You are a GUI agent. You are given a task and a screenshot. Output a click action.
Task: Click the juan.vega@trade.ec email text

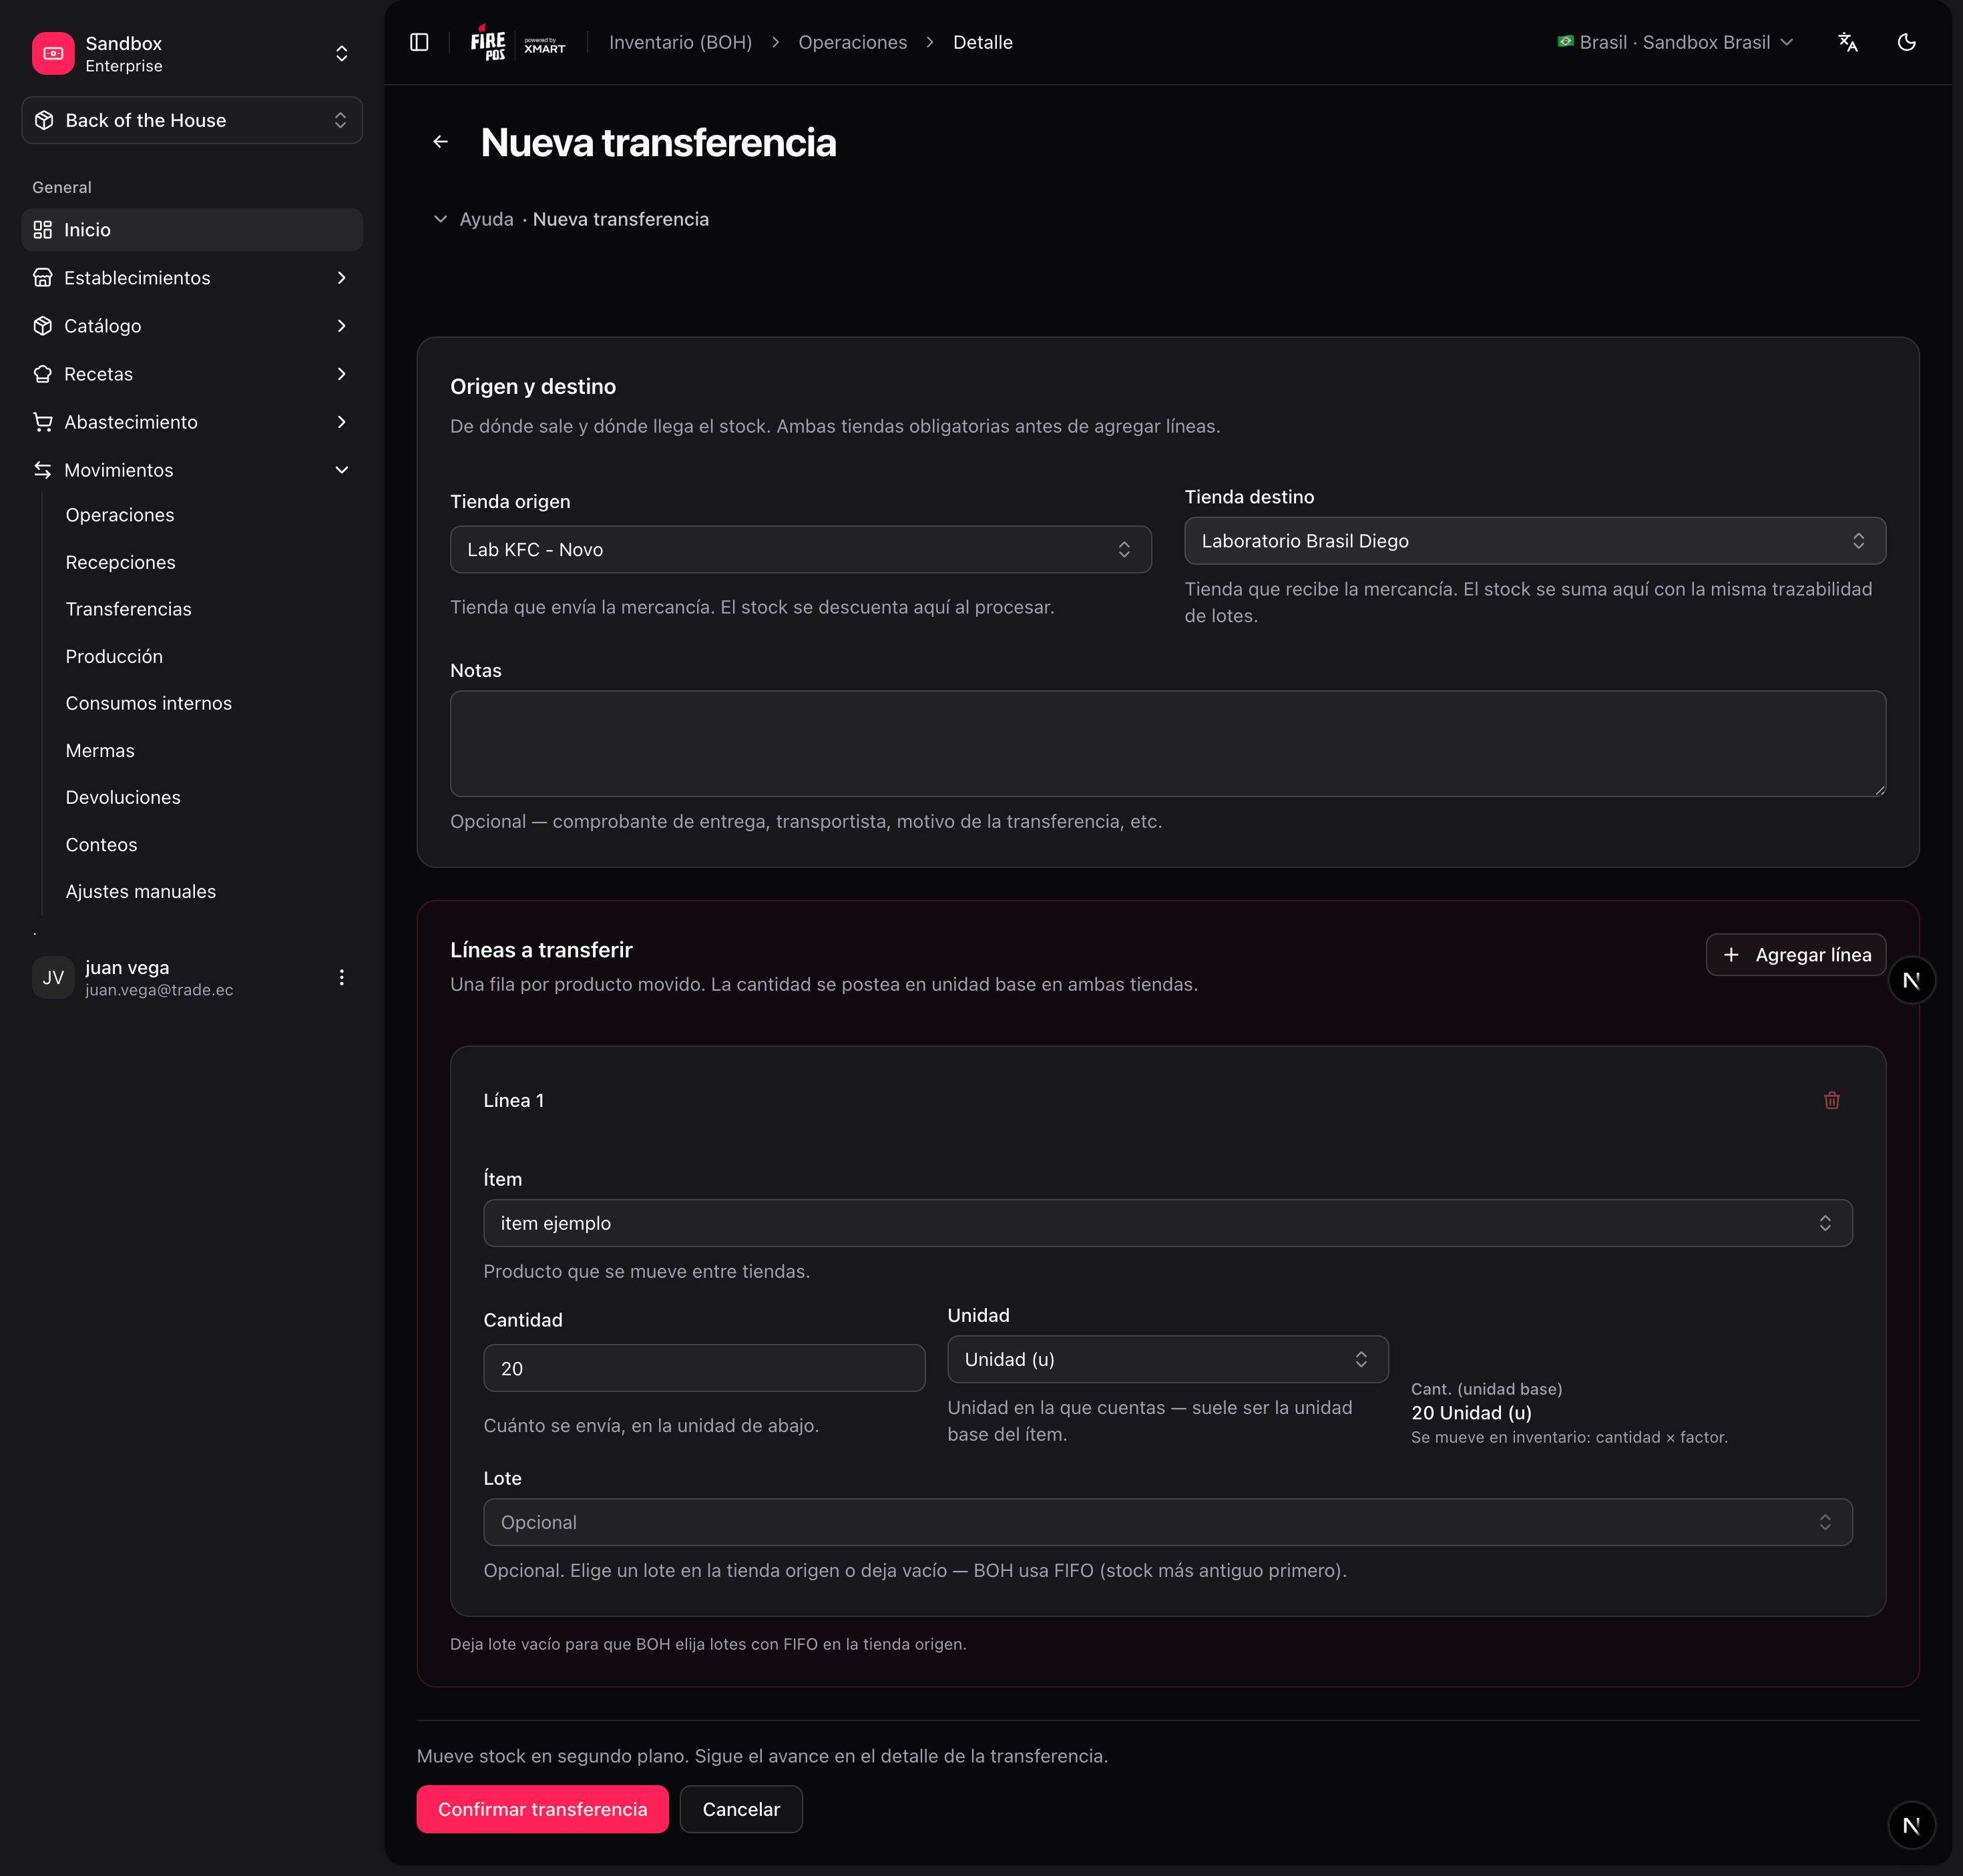coord(159,990)
